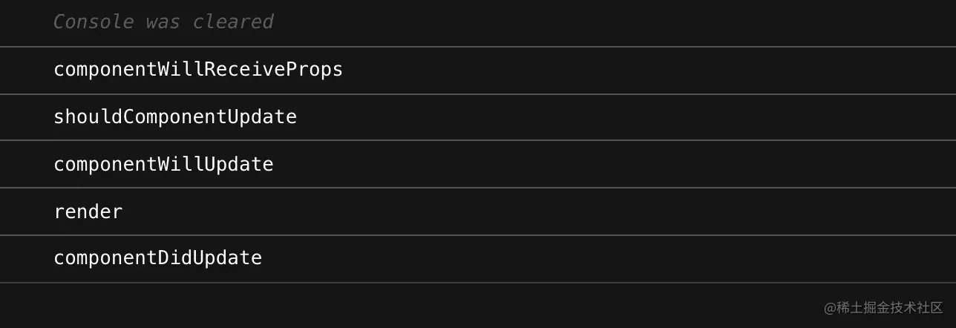Click the word "was" in the cleared message

[x=163, y=22]
